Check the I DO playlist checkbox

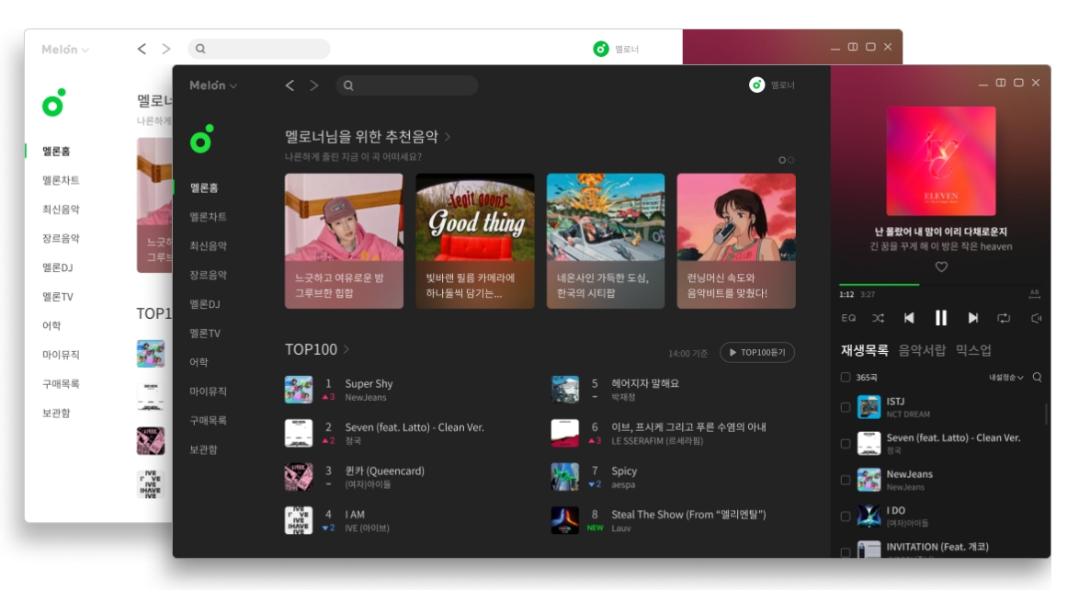tap(846, 516)
